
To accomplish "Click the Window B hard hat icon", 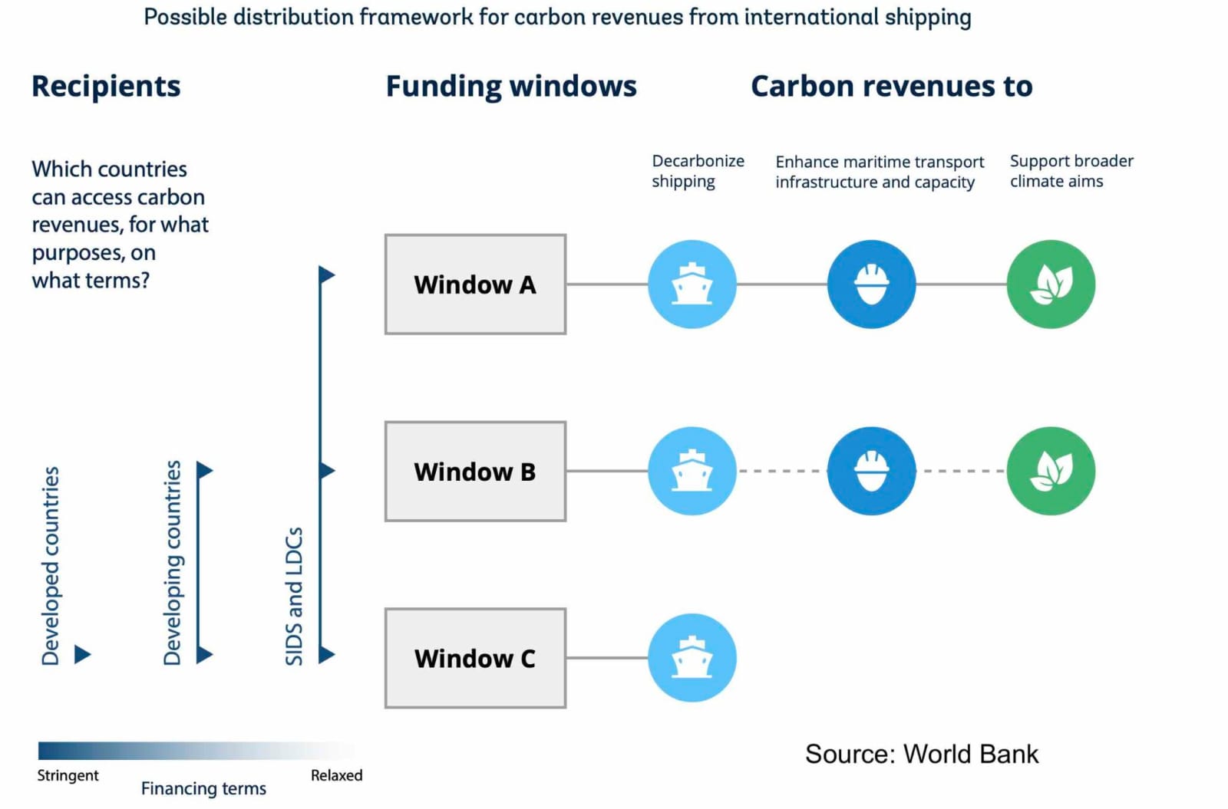I will click(871, 471).
